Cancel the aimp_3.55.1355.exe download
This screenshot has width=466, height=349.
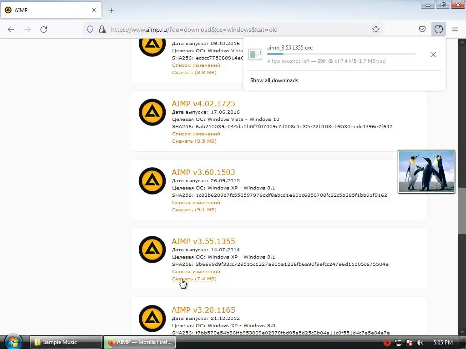pyautogui.click(x=433, y=55)
